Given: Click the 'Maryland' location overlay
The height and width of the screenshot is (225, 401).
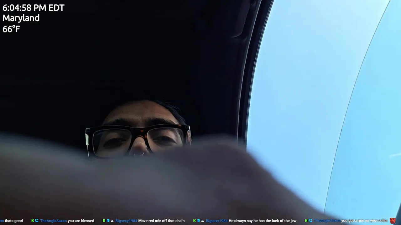Looking at the screenshot, I should pos(21,18).
